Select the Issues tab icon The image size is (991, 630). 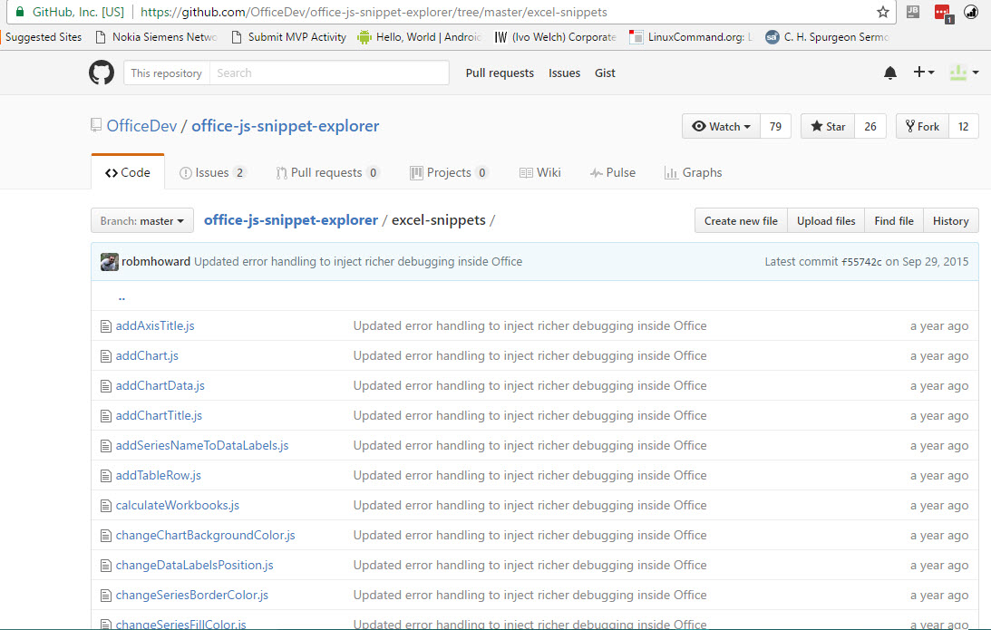(x=186, y=172)
